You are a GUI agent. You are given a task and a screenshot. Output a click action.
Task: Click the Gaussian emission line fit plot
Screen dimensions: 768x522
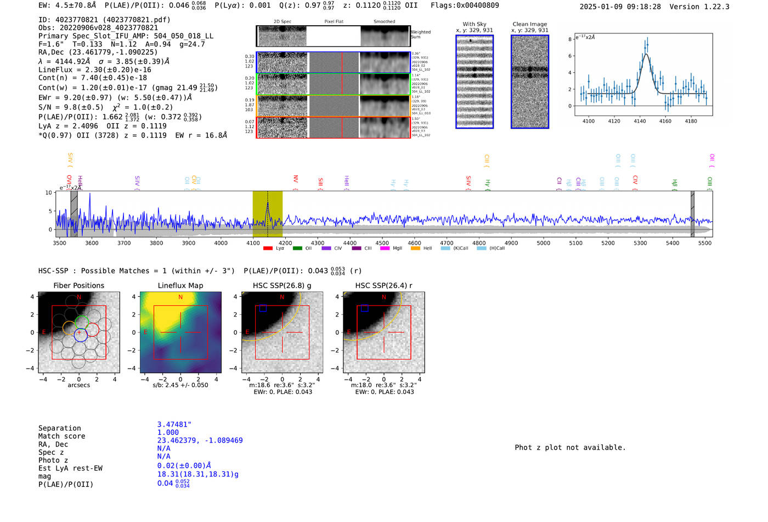[x=643, y=74]
